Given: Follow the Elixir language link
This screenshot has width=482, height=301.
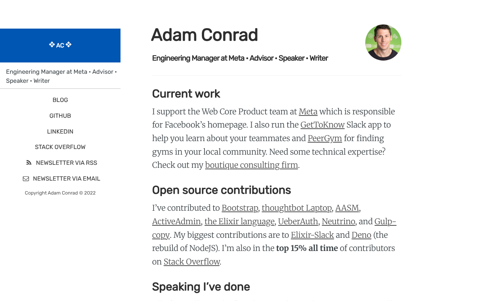Looking at the screenshot, I should 239,222.
